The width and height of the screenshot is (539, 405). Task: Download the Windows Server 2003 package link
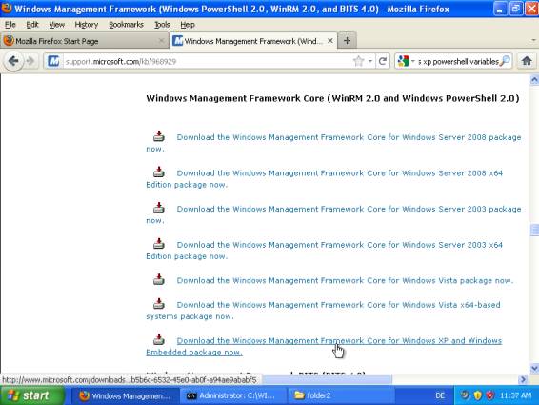333,214
